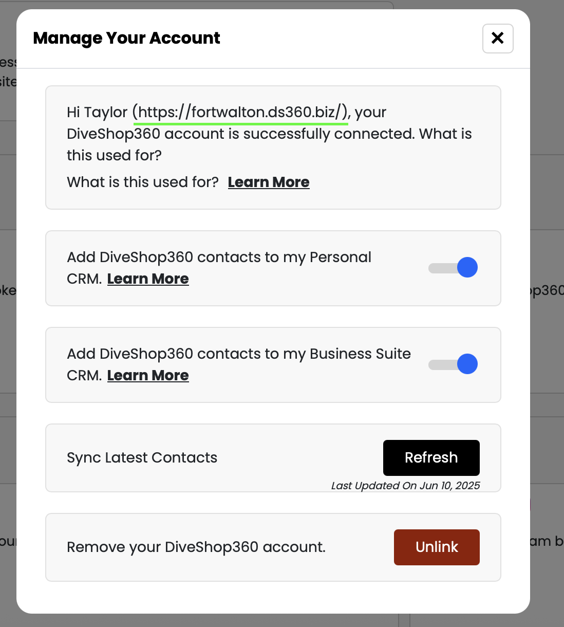Click the 'Last Updated On Jun 10, 2025' text
Screen dimensions: 564x627
(x=405, y=486)
